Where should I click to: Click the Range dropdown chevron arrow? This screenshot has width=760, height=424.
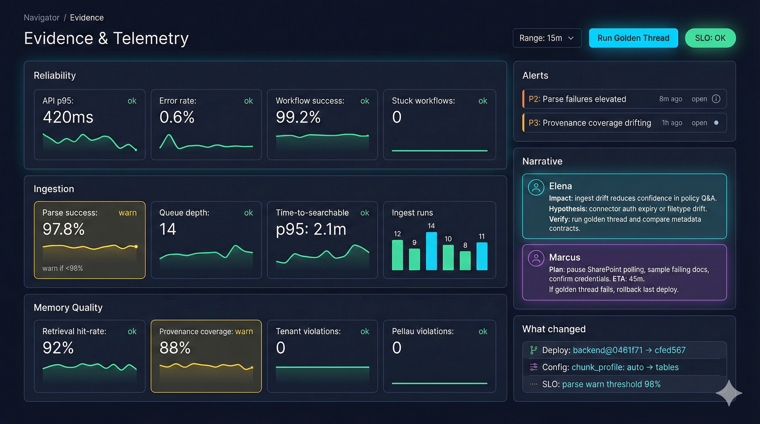pos(571,38)
